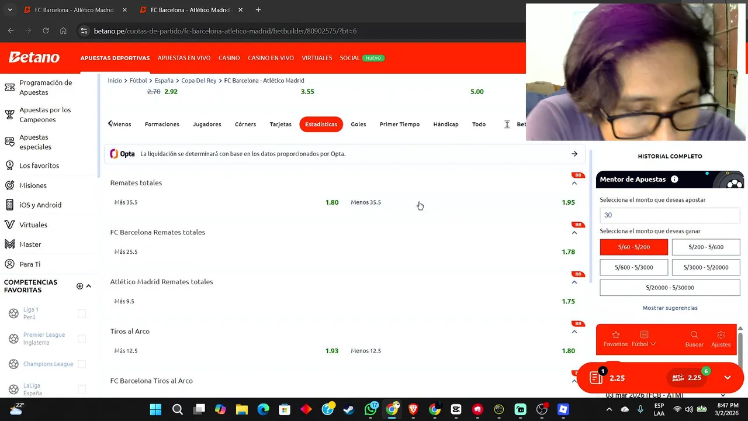Expand the betslip with chevron

[728, 377]
